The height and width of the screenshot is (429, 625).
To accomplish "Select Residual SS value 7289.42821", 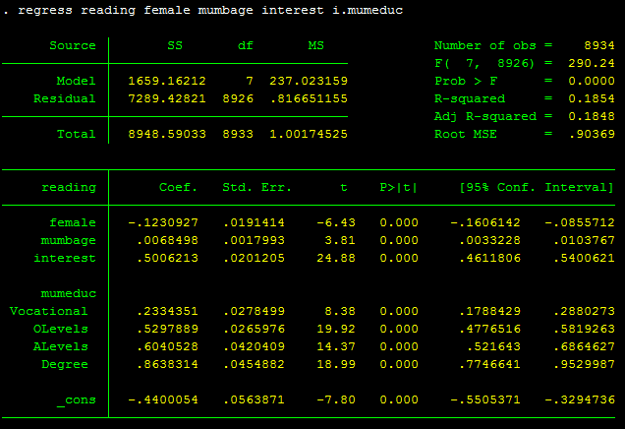I will [167, 98].
